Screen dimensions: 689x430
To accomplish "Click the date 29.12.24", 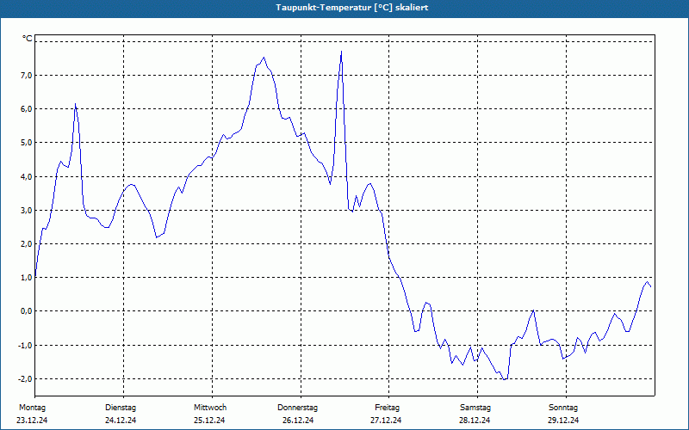I will (x=563, y=421).
